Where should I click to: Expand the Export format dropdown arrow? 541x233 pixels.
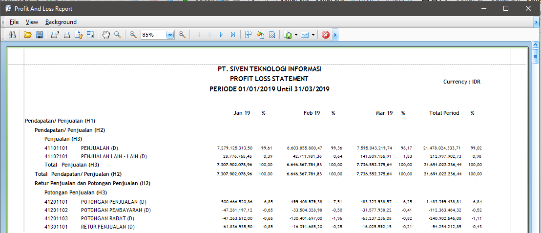pyautogui.click(x=296, y=35)
